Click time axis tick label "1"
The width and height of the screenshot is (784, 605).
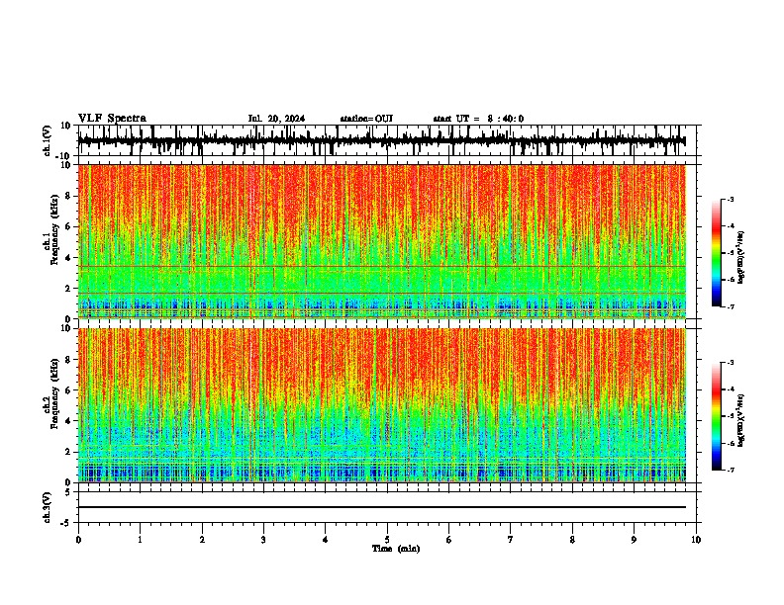click(140, 540)
